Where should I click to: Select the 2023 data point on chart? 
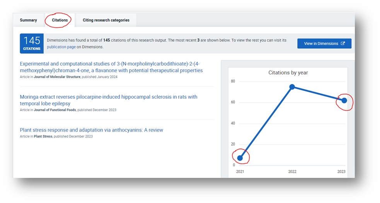[x=344, y=100]
